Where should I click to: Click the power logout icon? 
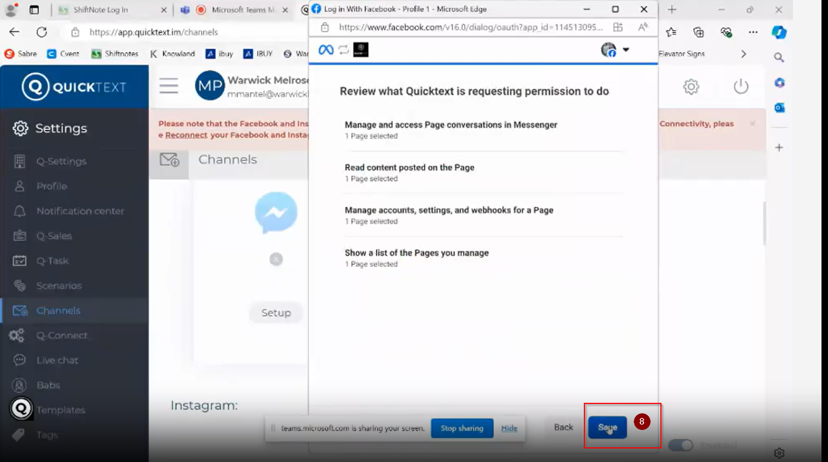pyautogui.click(x=741, y=86)
